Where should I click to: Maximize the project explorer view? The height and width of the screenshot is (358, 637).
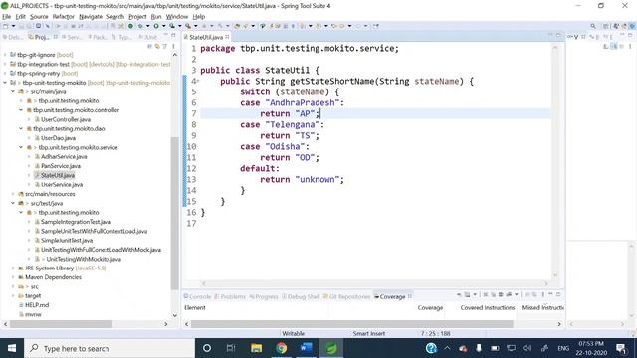[173, 36]
